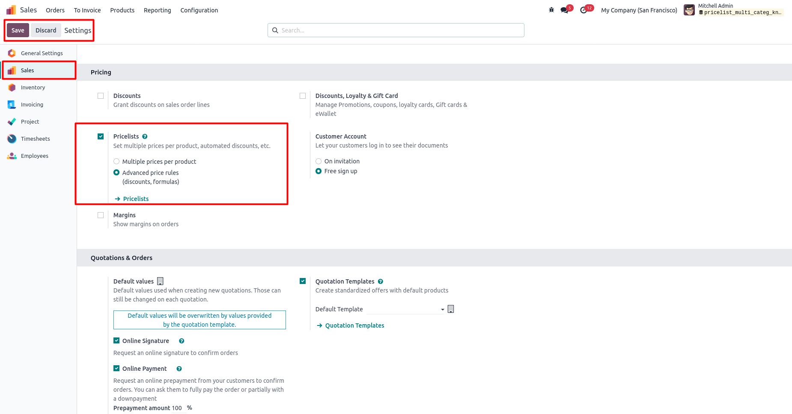The width and height of the screenshot is (792, 414).
Task: Open the To Invoice menu
Action: pos(87,10)
